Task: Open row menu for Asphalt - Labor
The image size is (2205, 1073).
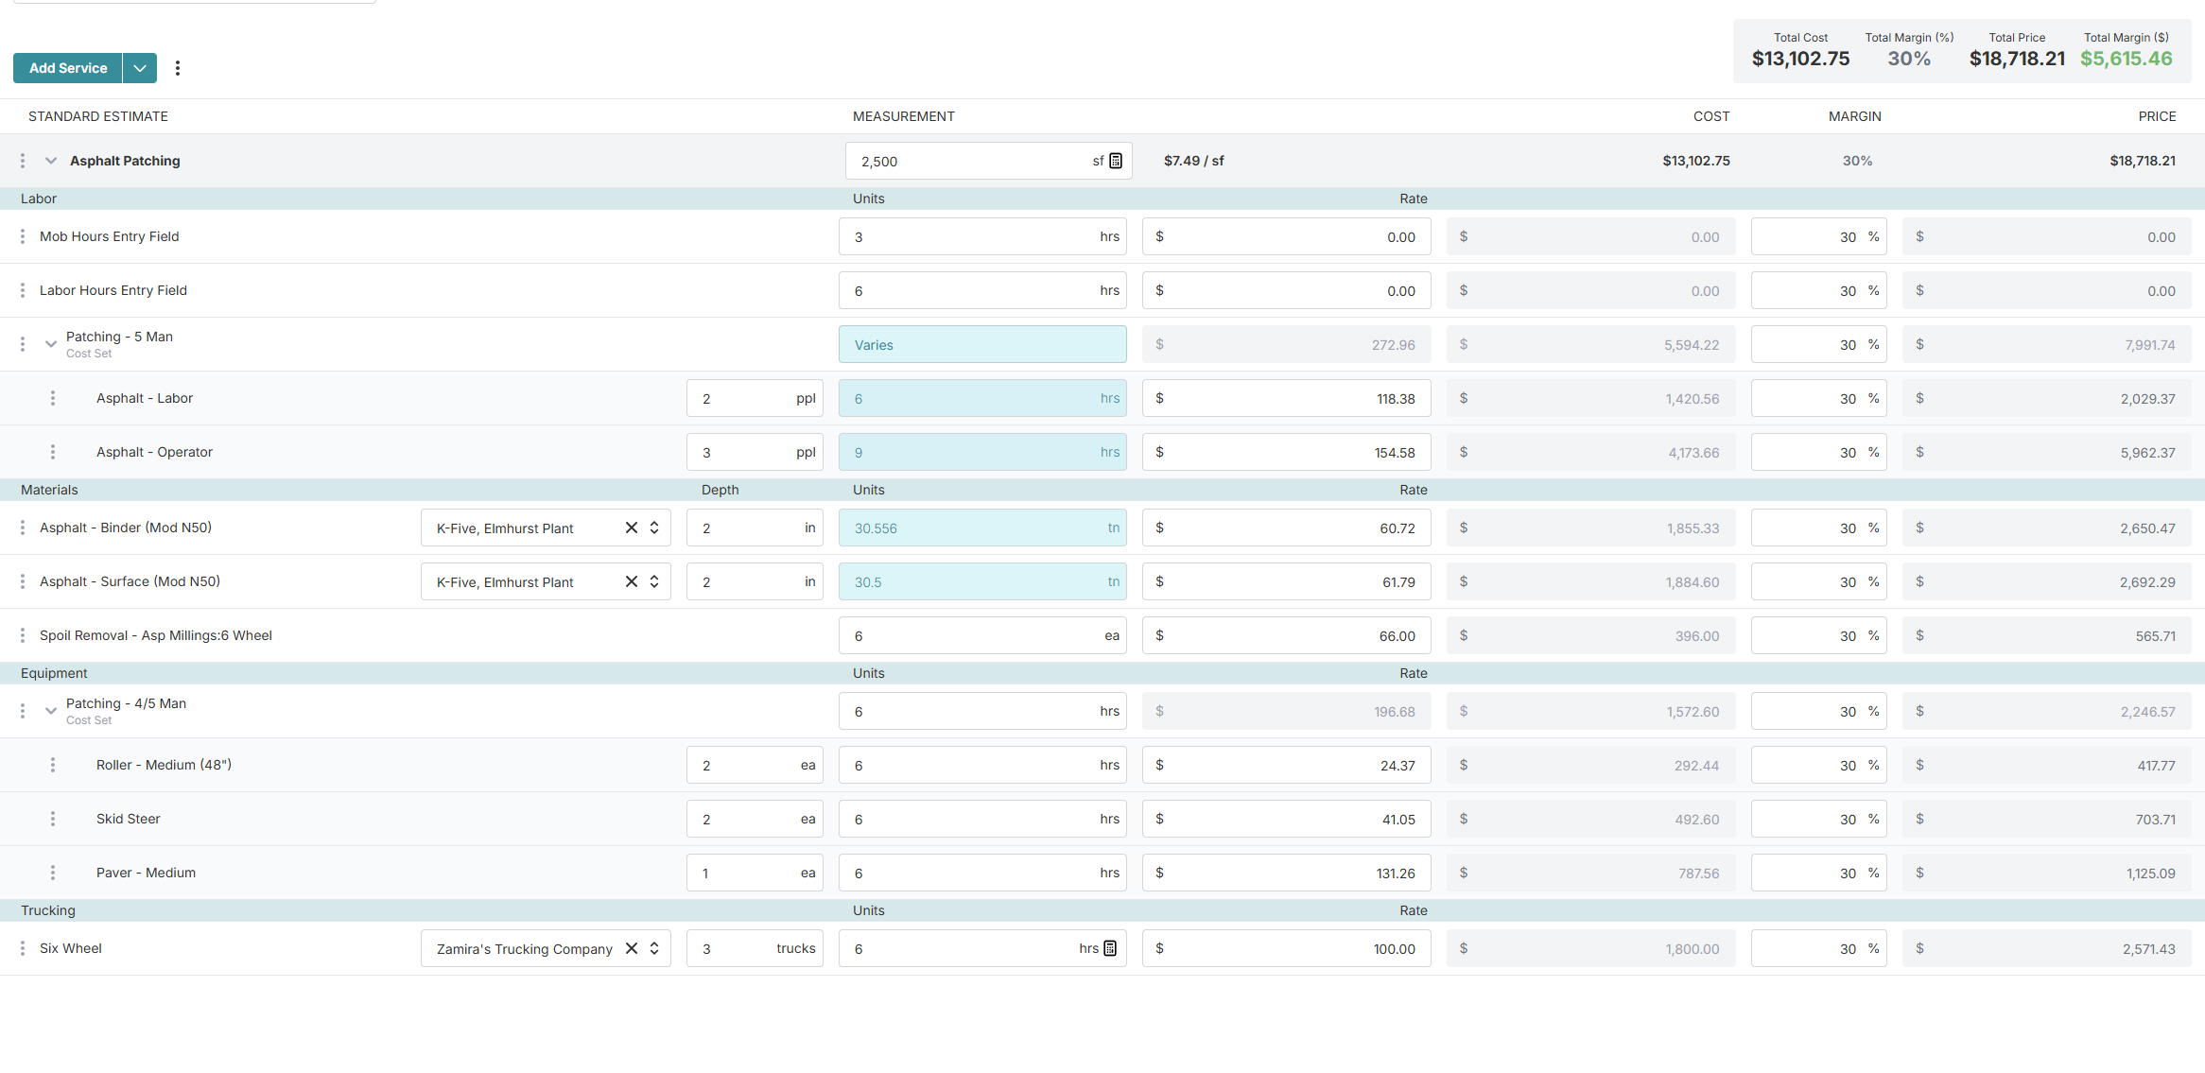Action: [53, 398]
